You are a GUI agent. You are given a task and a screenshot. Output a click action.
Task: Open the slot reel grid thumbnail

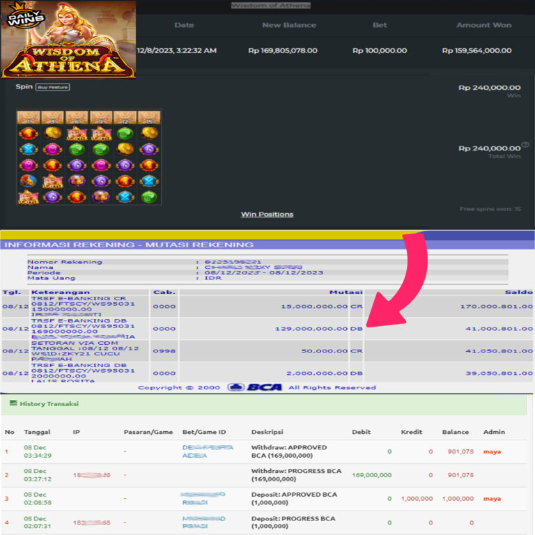(88, 157)
